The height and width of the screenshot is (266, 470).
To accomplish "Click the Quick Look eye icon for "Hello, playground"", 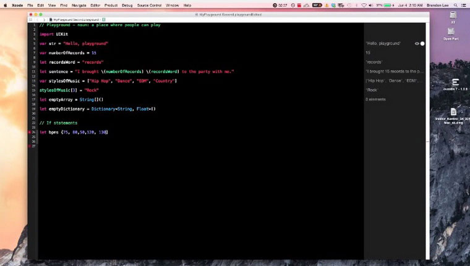I will pyautogui.click(x=417, y=44).
